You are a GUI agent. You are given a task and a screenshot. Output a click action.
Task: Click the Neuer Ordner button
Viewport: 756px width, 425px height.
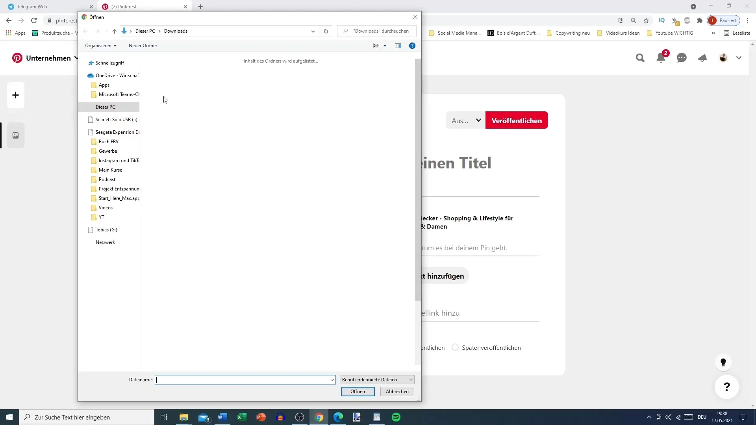click(143, 46)
